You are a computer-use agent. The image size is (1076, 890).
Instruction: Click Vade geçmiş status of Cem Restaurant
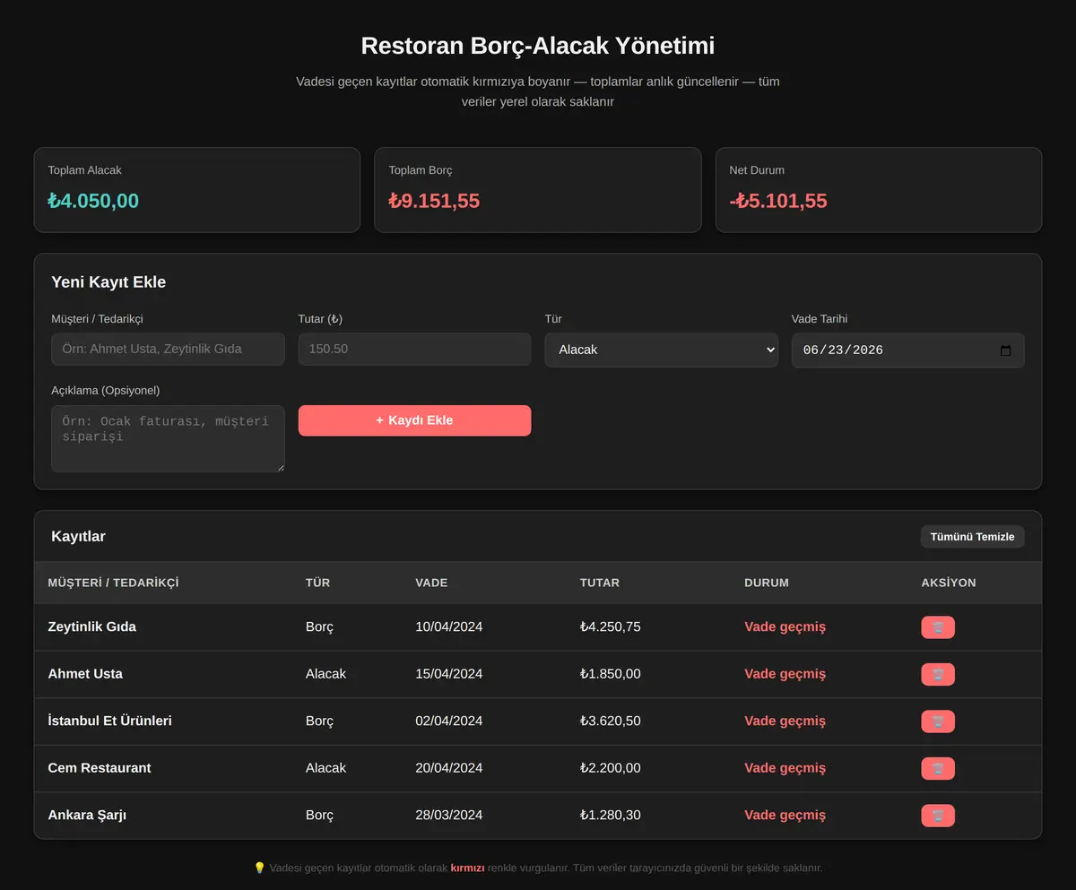[785, 768]
